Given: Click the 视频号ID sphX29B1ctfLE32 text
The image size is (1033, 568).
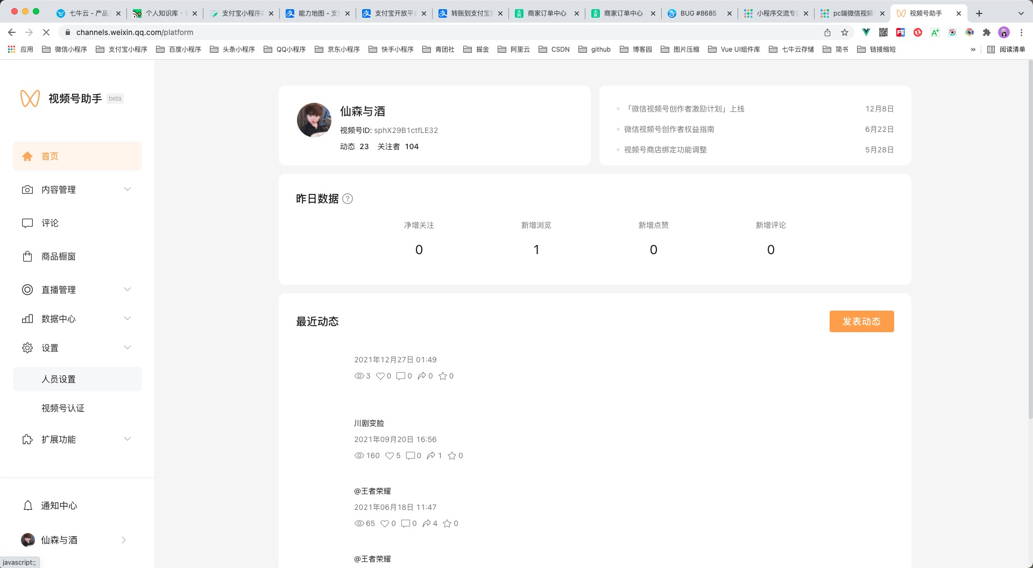Looking at the screenshot, I should pyautogui.click(x=389, y=130).
